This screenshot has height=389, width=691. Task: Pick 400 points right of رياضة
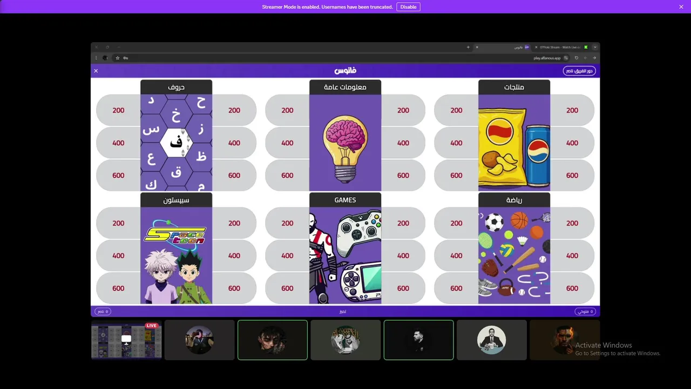tap(572, 256)
